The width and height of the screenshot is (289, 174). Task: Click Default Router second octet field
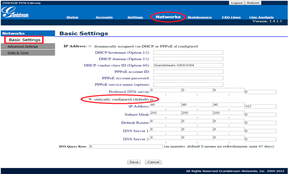(x=197, y=121)
